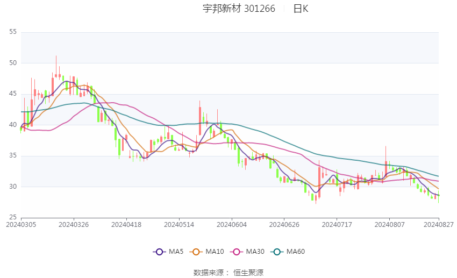Click the 30 price axis label
The height and width of the screenshot is (278, 457).
tap(13, 186)
